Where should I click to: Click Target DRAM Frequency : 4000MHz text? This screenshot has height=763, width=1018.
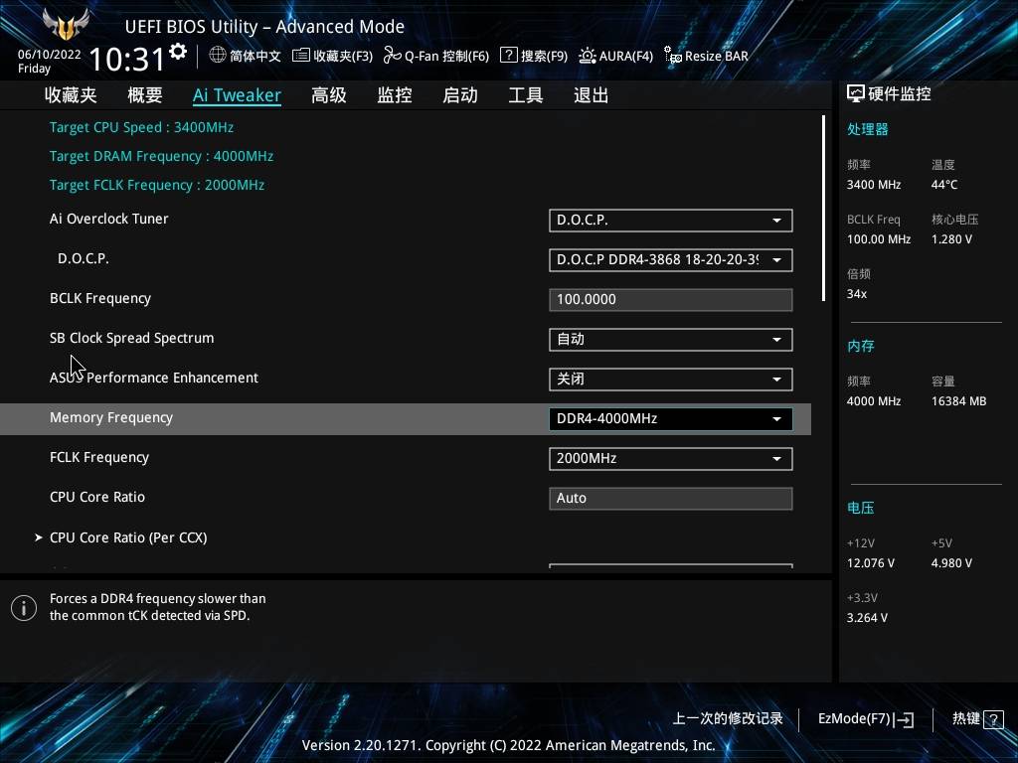(x=161, y=156)
